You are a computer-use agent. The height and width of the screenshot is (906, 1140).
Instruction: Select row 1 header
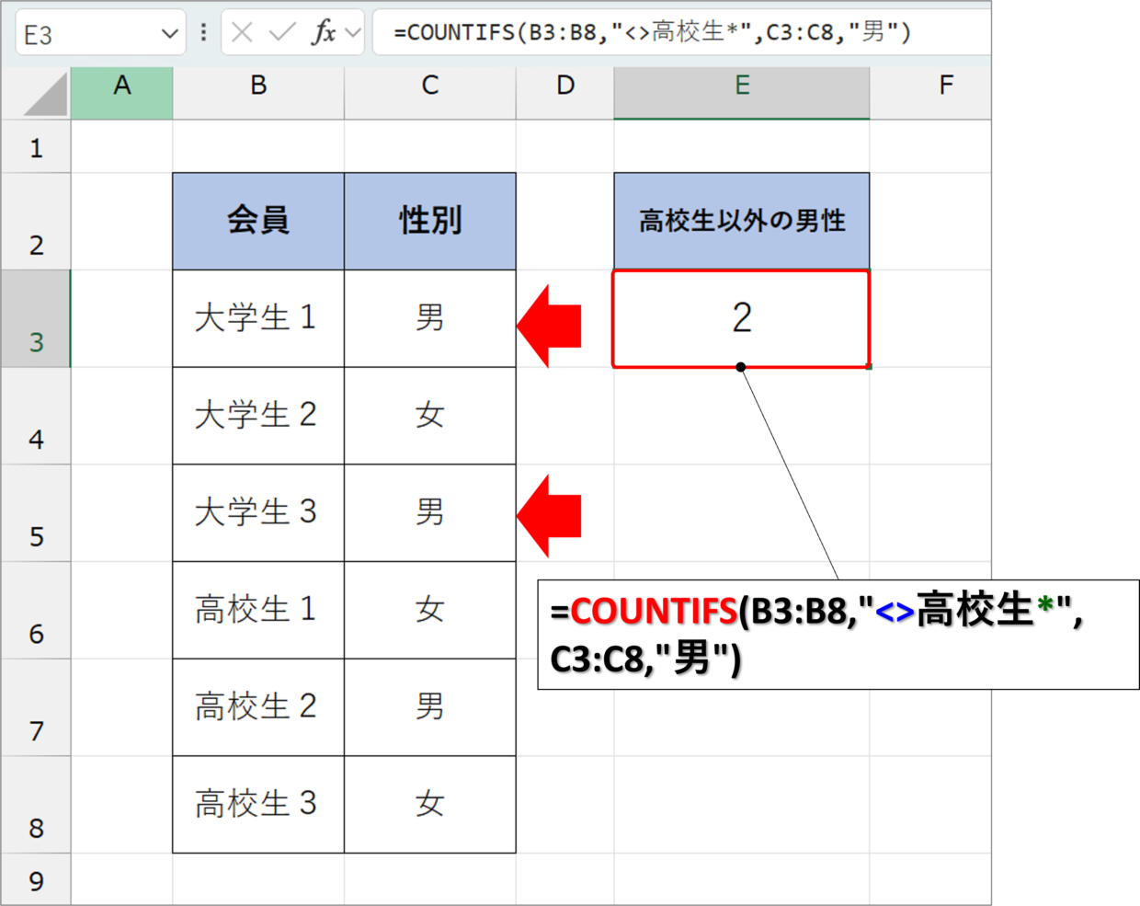(x=36, y=147)
